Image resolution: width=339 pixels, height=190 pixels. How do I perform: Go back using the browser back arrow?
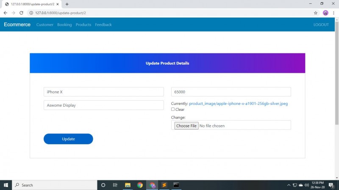click(x=6, y=13)
